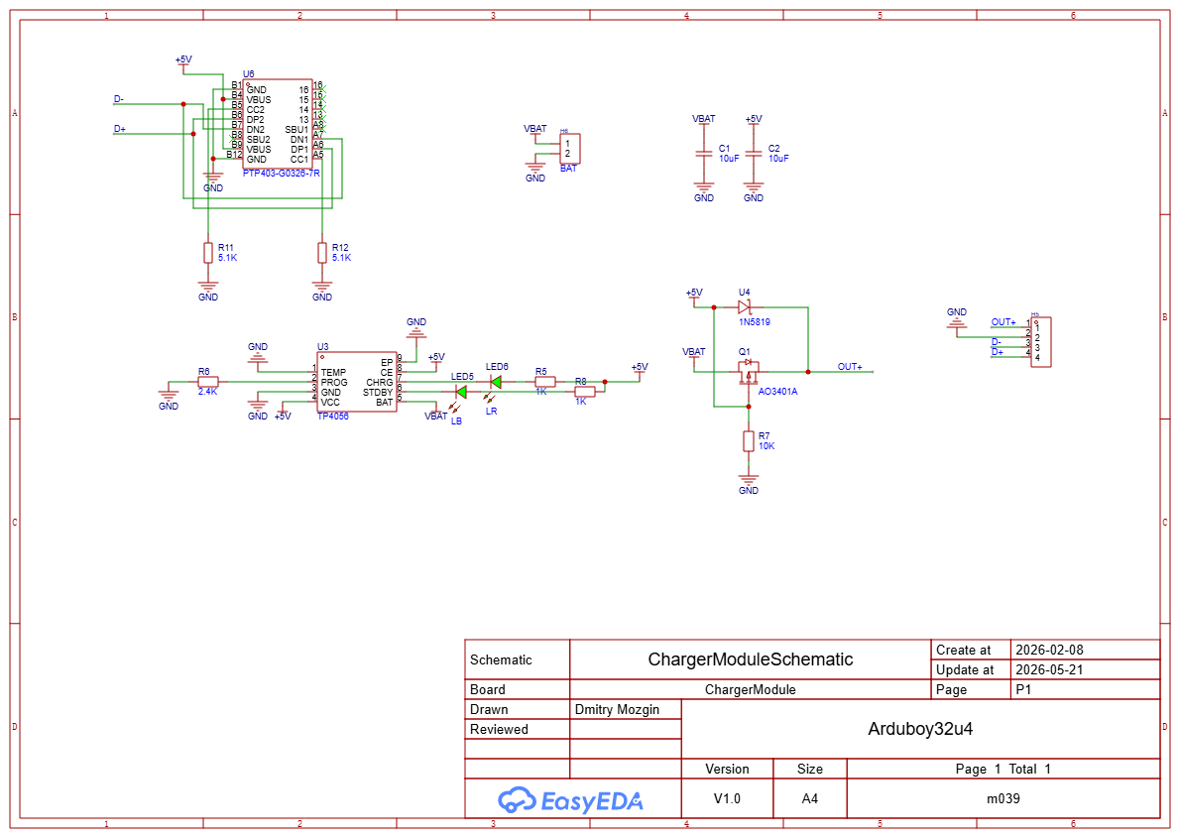
Task: Select the Arduboy32u4 project name field
Action: point(920,729)
